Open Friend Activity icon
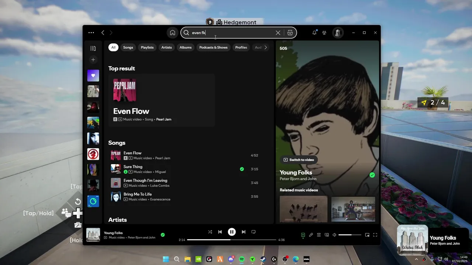472x265 pixels. pos(324,33)
